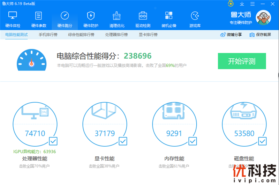Open the hamburger main menu
Viewport: 279px width, 185px height.
252,4
